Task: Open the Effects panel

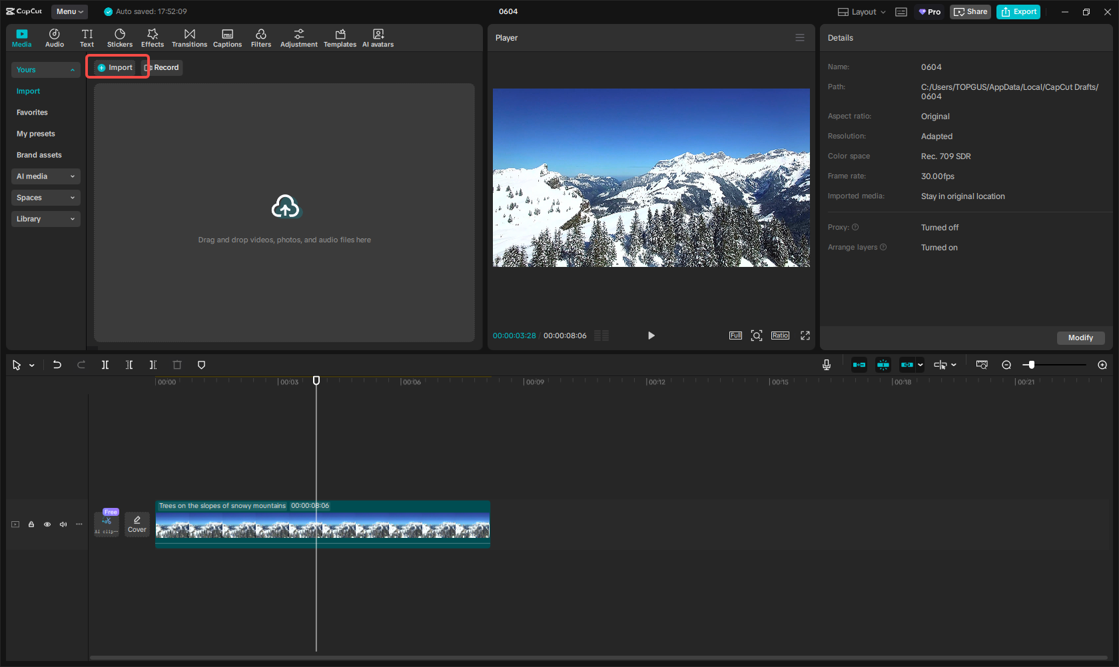Action: click(x=153, y=38)
